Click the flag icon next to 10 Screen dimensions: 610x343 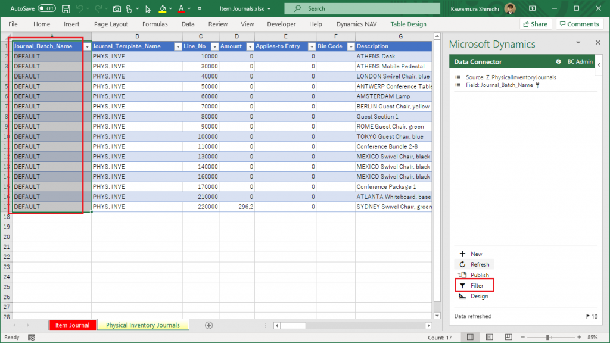click(x=588, y=316)
